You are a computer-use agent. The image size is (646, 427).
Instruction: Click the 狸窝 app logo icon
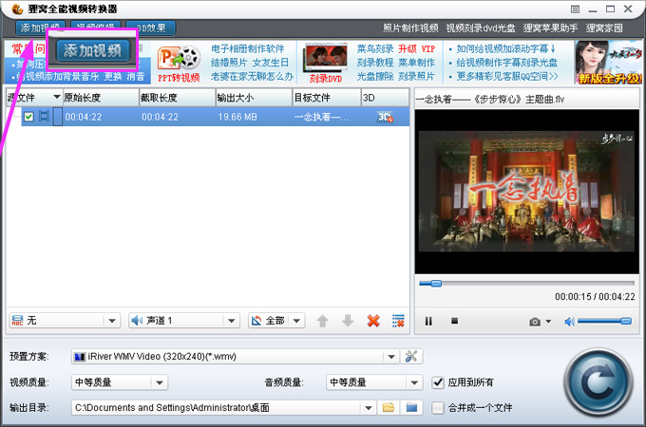click(x=17, y=9)
